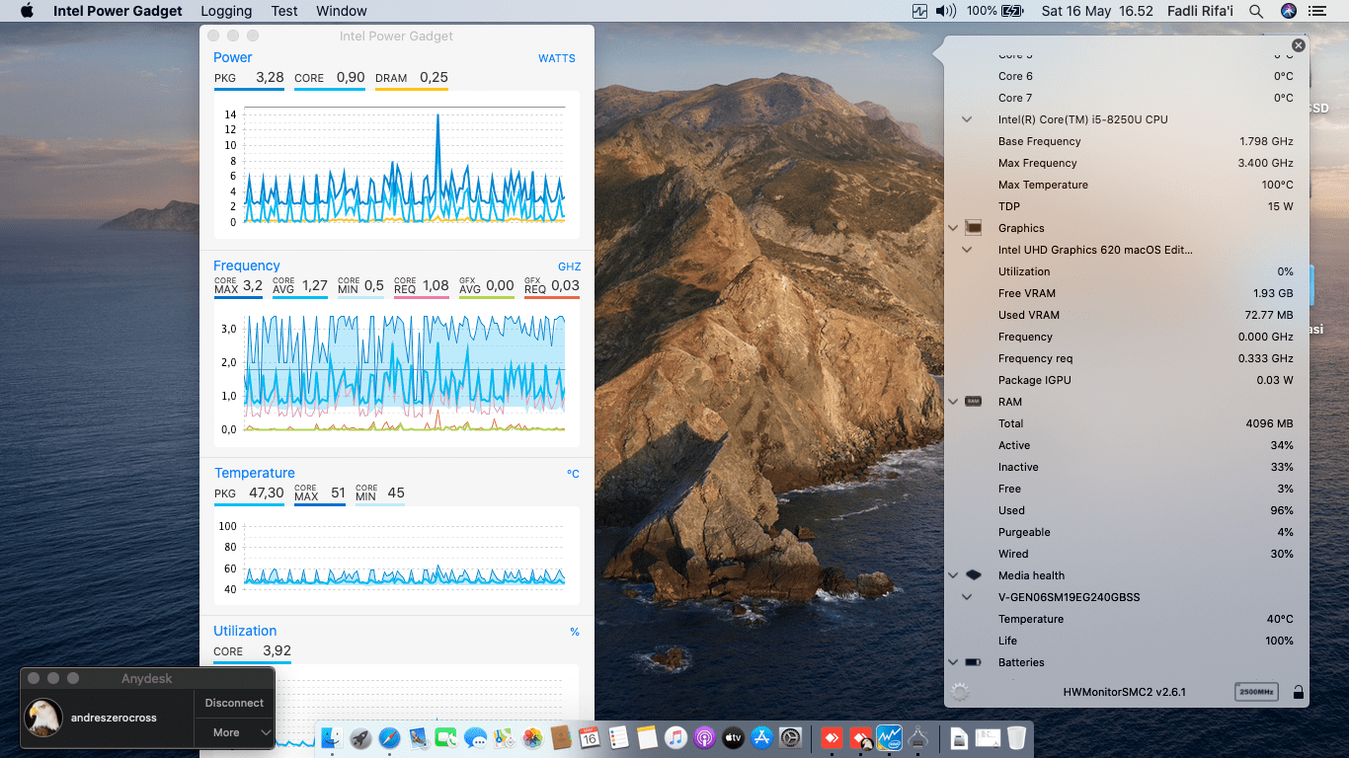Open Podcasts from the dock
This screenshot has height=758, width=1349.
pyautogui.click(x=704, y=737)
